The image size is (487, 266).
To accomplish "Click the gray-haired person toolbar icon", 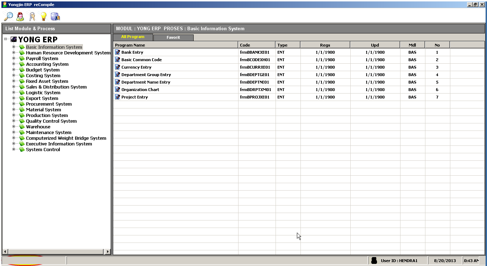I will click(x=32, y=16).
